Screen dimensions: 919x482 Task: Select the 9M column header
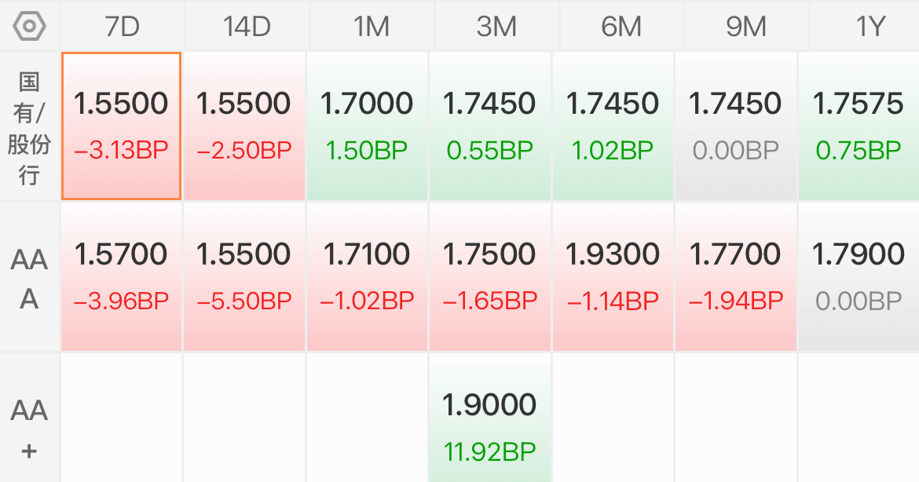pyautogui.click(x=745, y=27)
